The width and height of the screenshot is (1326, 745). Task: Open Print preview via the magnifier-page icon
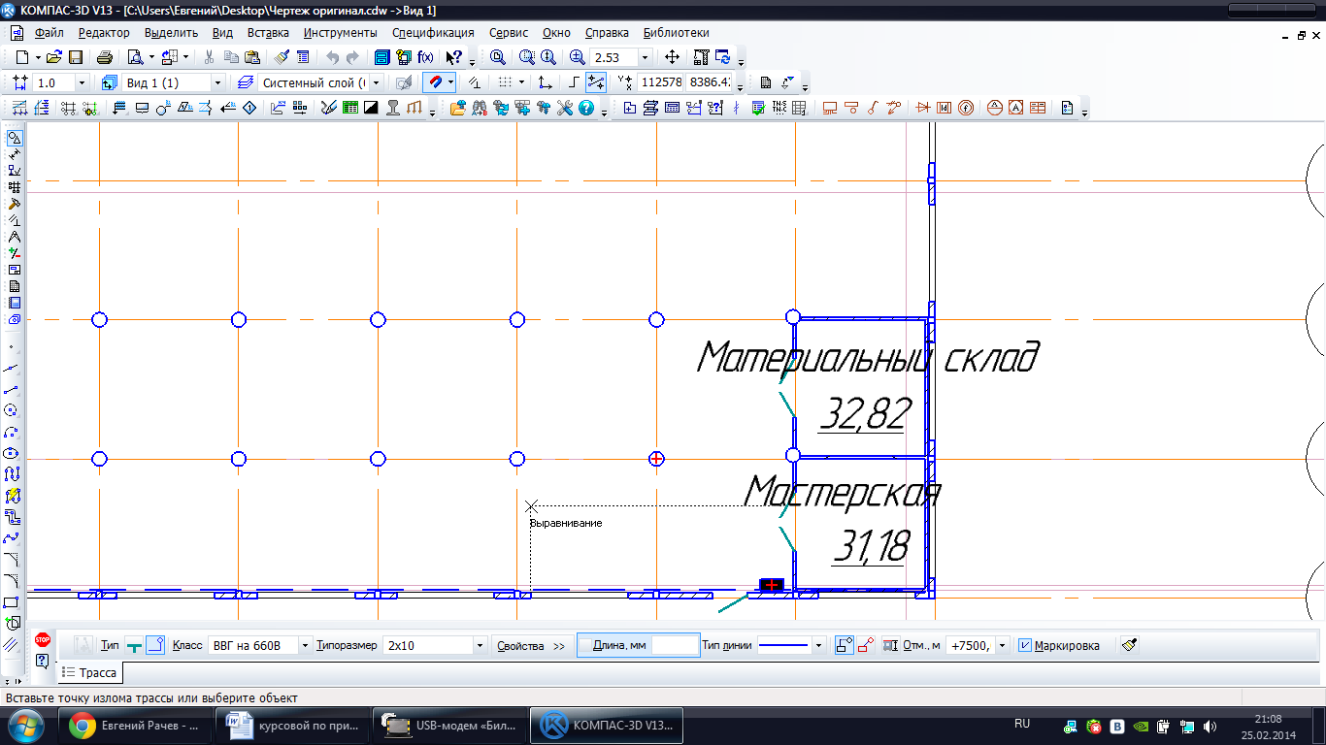tap(136, 57)
